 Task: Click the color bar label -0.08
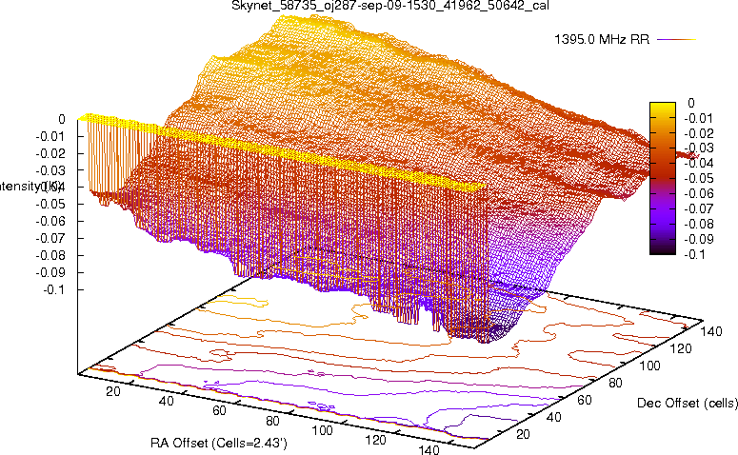tap(698, 224)
